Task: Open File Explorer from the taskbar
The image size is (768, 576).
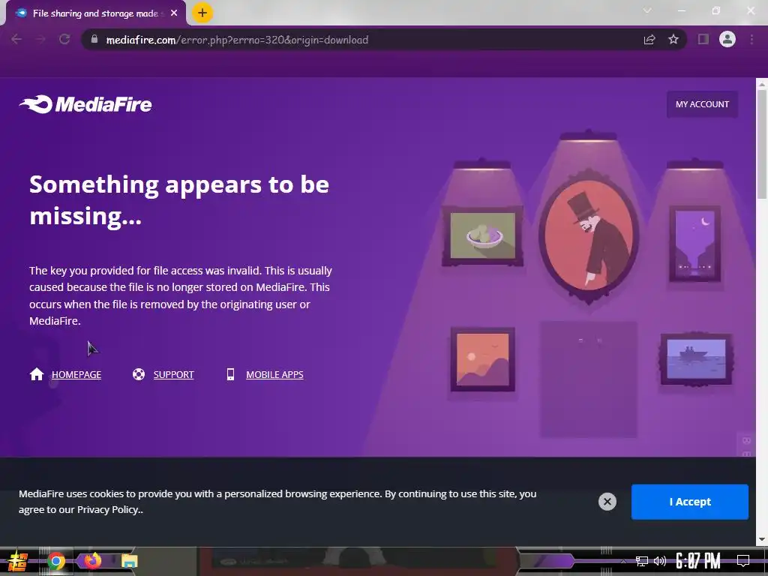Action: pyautogui.click(x=129, y=561)
